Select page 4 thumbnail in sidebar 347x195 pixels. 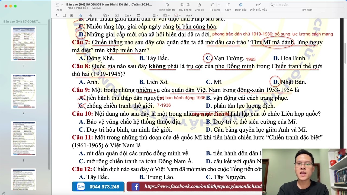coord(23,180)
